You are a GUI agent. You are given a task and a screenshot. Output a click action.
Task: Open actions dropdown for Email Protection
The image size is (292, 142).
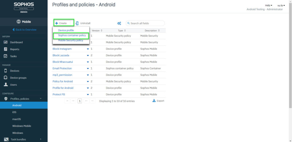(88, 68)
